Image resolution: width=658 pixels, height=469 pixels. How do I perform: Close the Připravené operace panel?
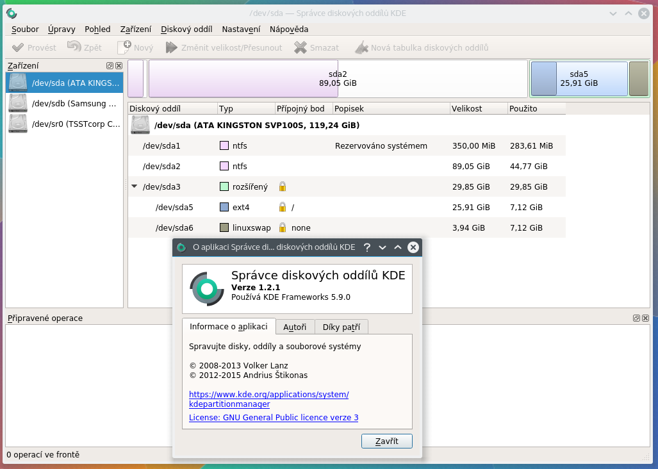click(x=645, y=318)
